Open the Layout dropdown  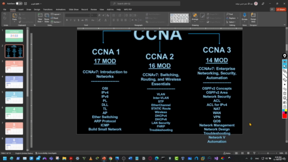pyautogui.click(x=56, y=14)
